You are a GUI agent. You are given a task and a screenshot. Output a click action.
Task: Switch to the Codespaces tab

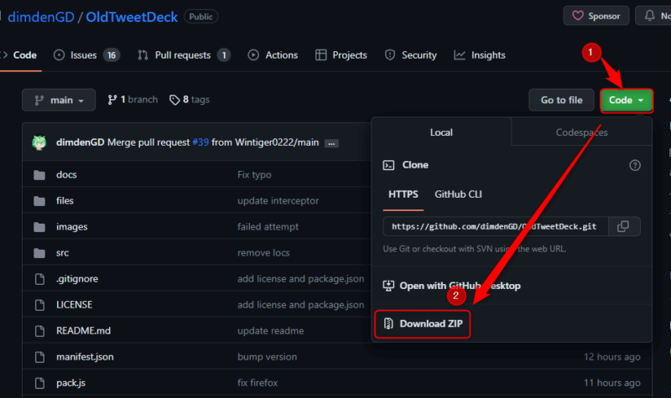click(581, 132)
